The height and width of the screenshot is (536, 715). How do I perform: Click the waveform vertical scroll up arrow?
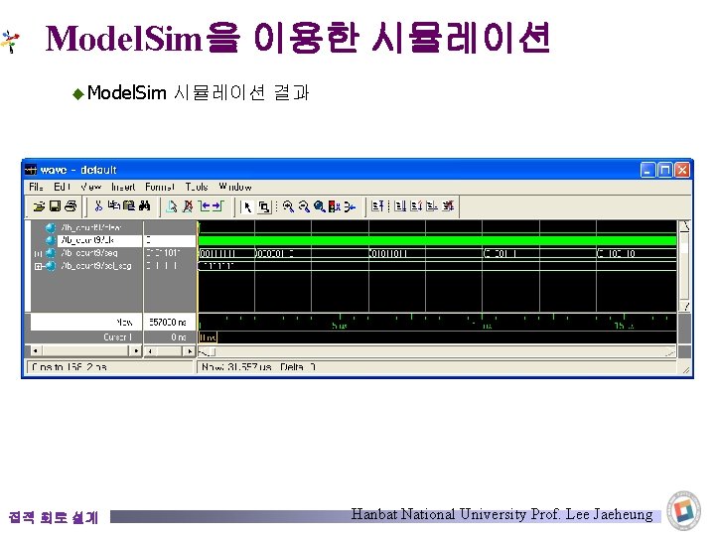[684, 226]
